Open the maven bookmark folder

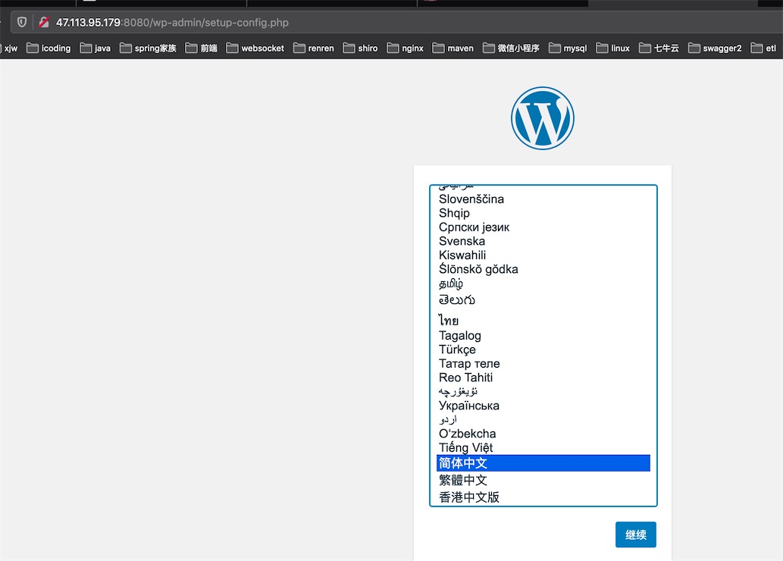pos(453,48)
